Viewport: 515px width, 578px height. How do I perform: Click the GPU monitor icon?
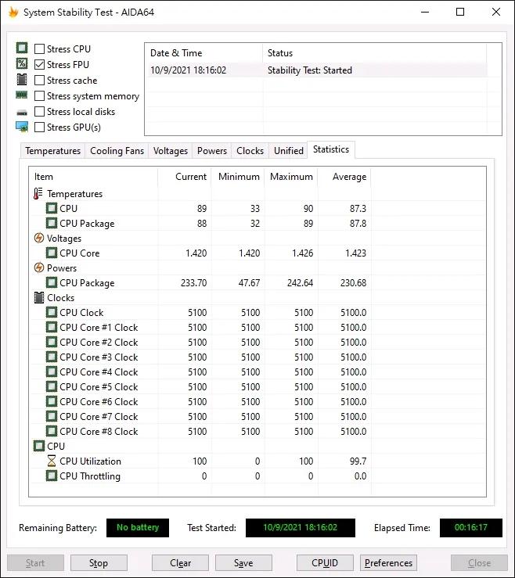[22, 127]
